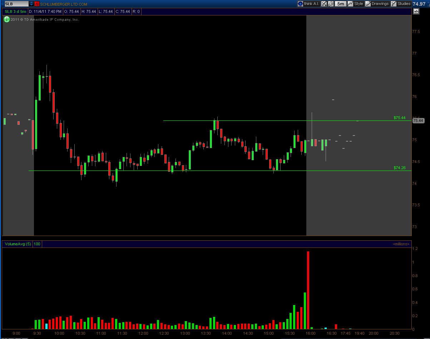Select the $74.28 price level line label
The width and height of the screenshot is (430, 339).
399,168
